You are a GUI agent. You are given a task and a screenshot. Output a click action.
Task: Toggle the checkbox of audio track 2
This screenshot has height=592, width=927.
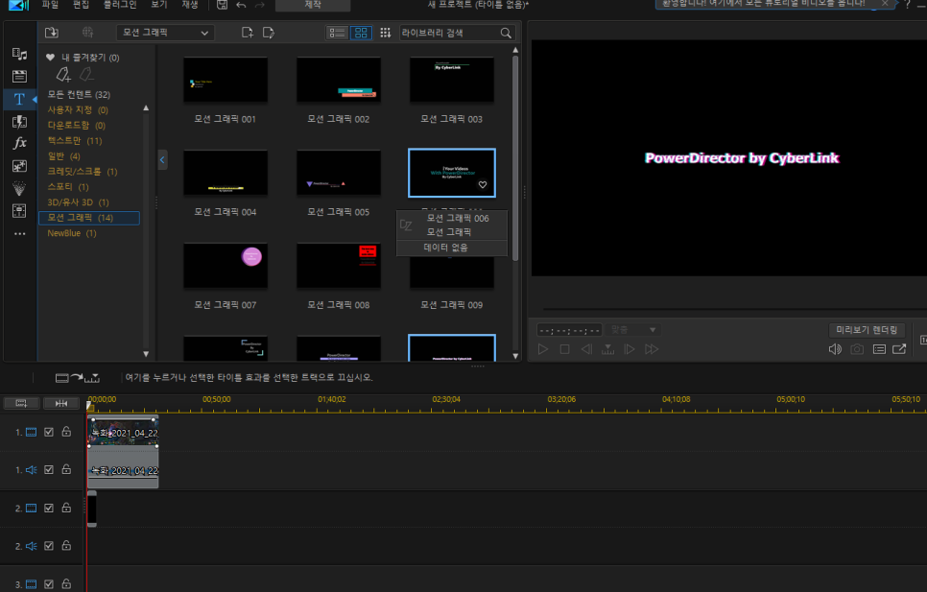pos(49,546)
